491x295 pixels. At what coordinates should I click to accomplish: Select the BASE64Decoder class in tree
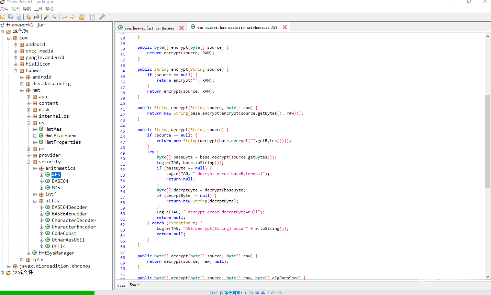pyautogui.click(x=69, y=208)
